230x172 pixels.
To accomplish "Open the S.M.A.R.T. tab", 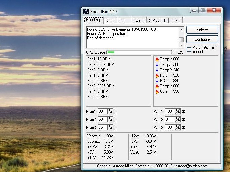I will pyautogui.click(x=158, y=20).
